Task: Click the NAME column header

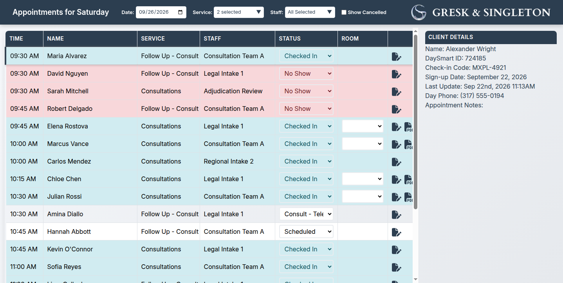Action: (x=90, y=39)
